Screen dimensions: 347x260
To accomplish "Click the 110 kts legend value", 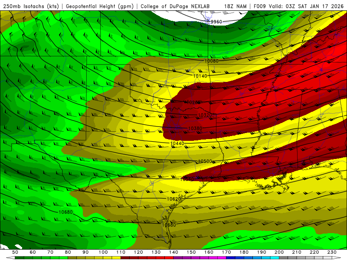I will 121,252.
